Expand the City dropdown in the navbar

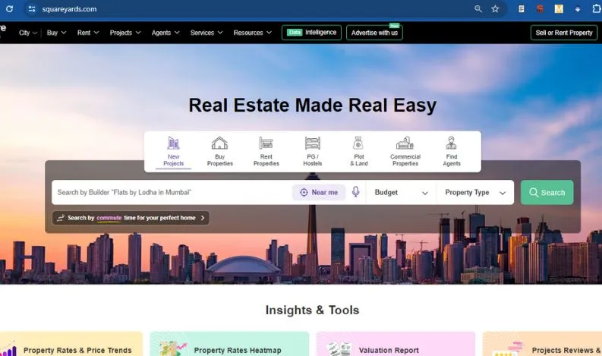(x=28, y=33)
